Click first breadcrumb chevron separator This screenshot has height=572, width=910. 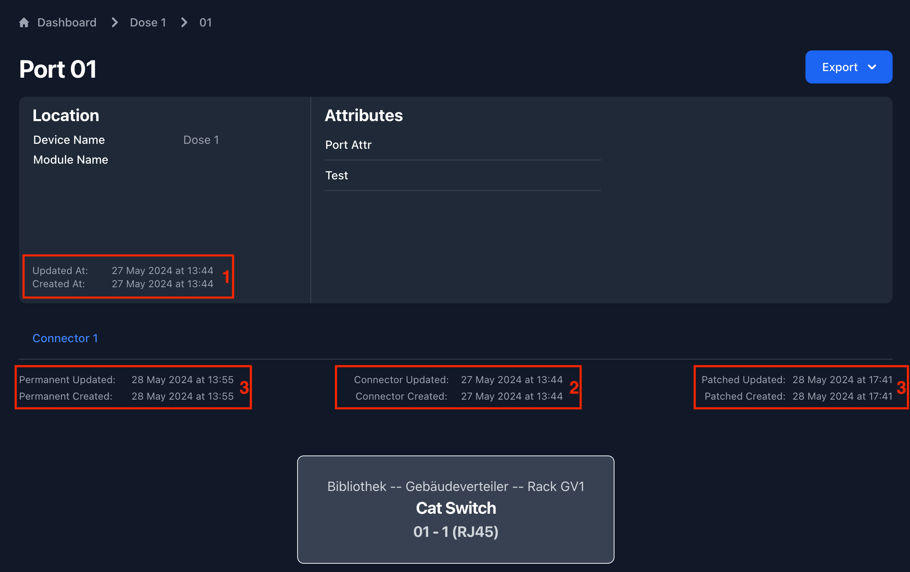click(x=114, y=22)
